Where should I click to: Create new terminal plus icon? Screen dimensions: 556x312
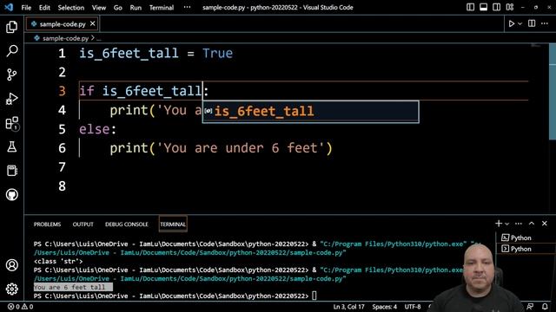click(x=499, y=224)
